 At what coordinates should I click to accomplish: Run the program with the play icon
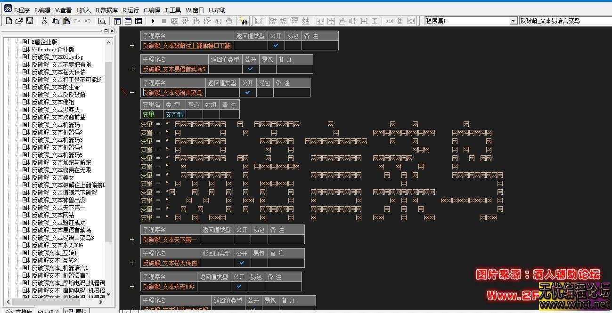coord(153,21)
